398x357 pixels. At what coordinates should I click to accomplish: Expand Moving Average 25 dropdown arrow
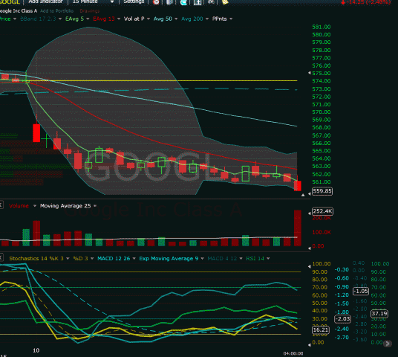coord(95,206)
